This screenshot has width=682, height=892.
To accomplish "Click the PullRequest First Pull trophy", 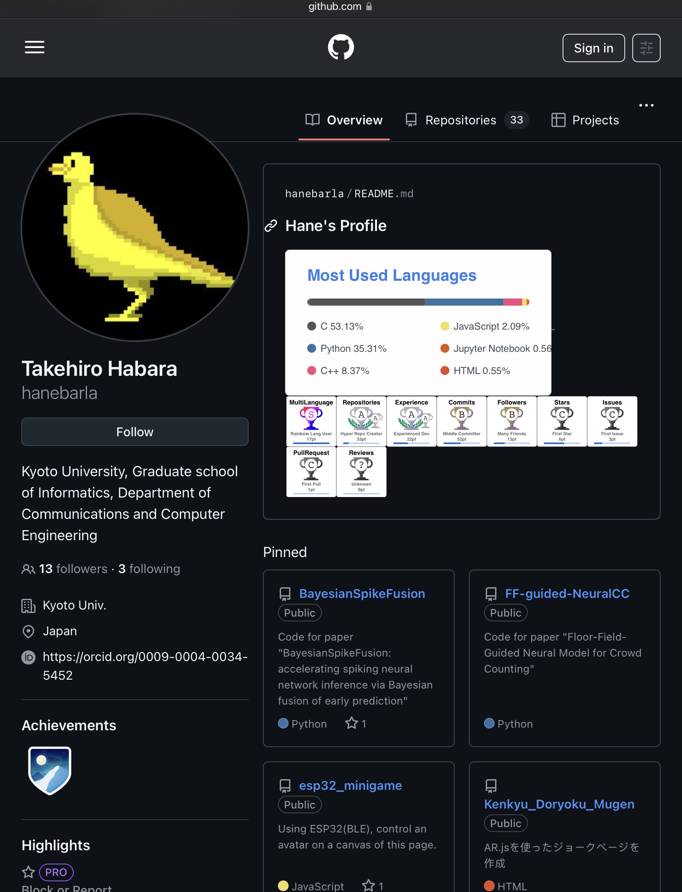I will click(x=311, y=472).
